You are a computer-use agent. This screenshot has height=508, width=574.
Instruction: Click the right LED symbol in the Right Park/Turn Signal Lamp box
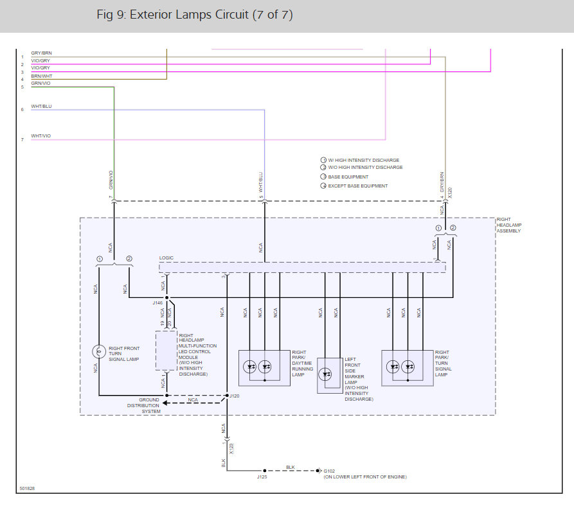click(x=408, y=366)
